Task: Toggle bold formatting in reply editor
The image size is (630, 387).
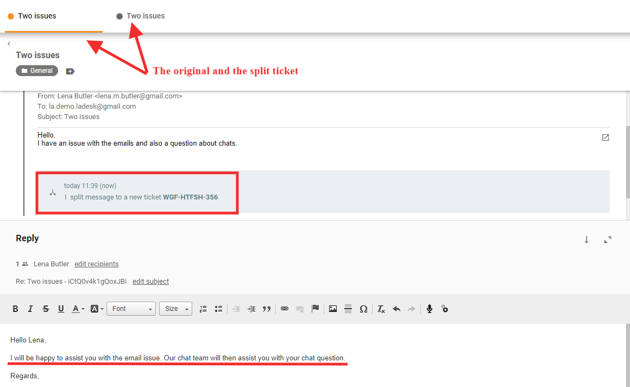Action: tap(15, 309)
